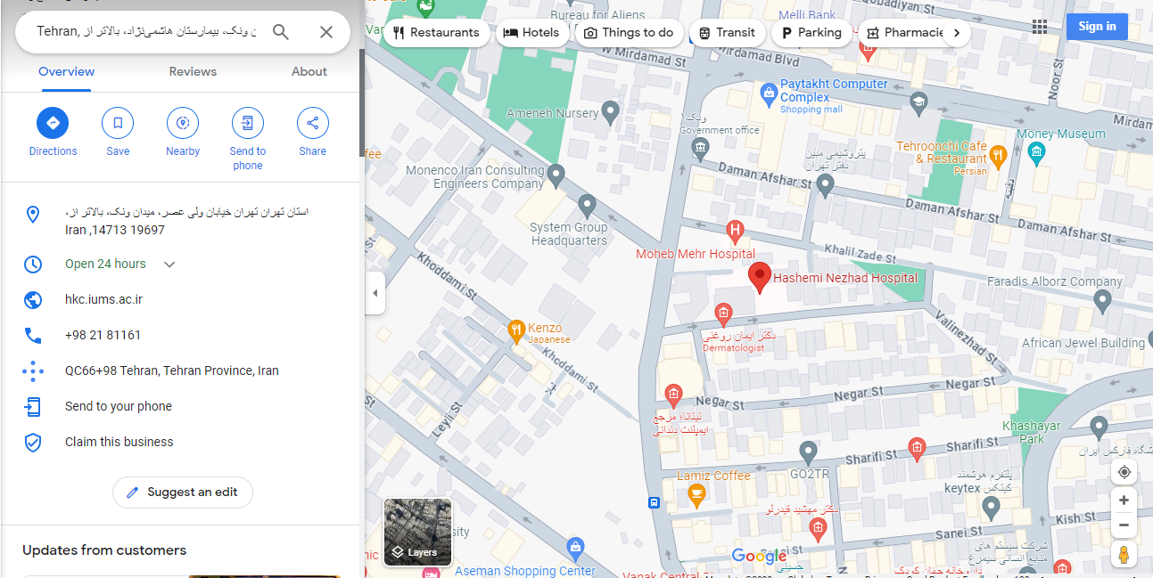Expand the Open 24 hours schedule

[169, 265]
